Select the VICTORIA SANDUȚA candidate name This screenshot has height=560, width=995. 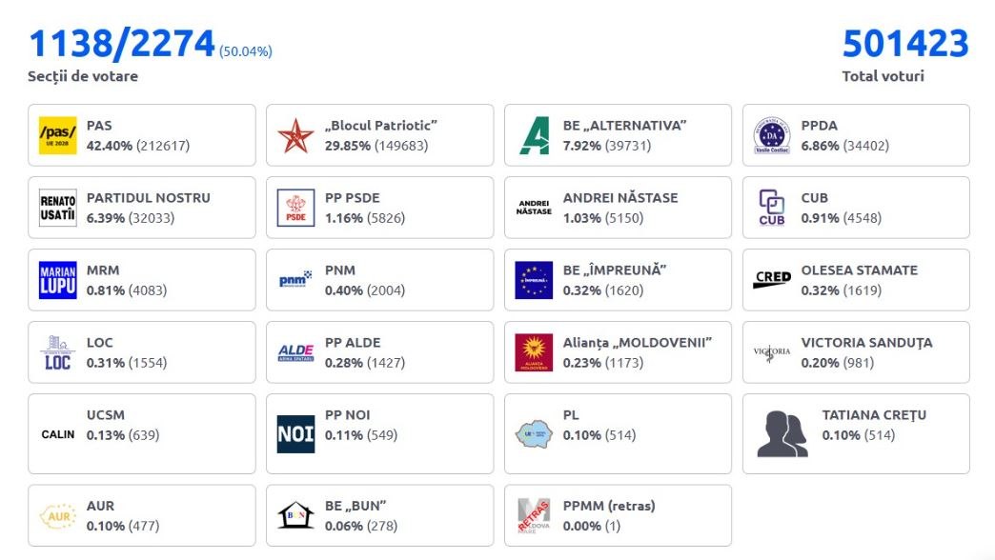pyautogui.click(x=866, y=343)
